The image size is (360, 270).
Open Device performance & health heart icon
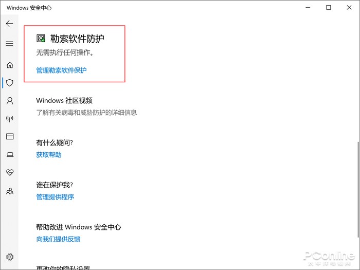[10, 172]
